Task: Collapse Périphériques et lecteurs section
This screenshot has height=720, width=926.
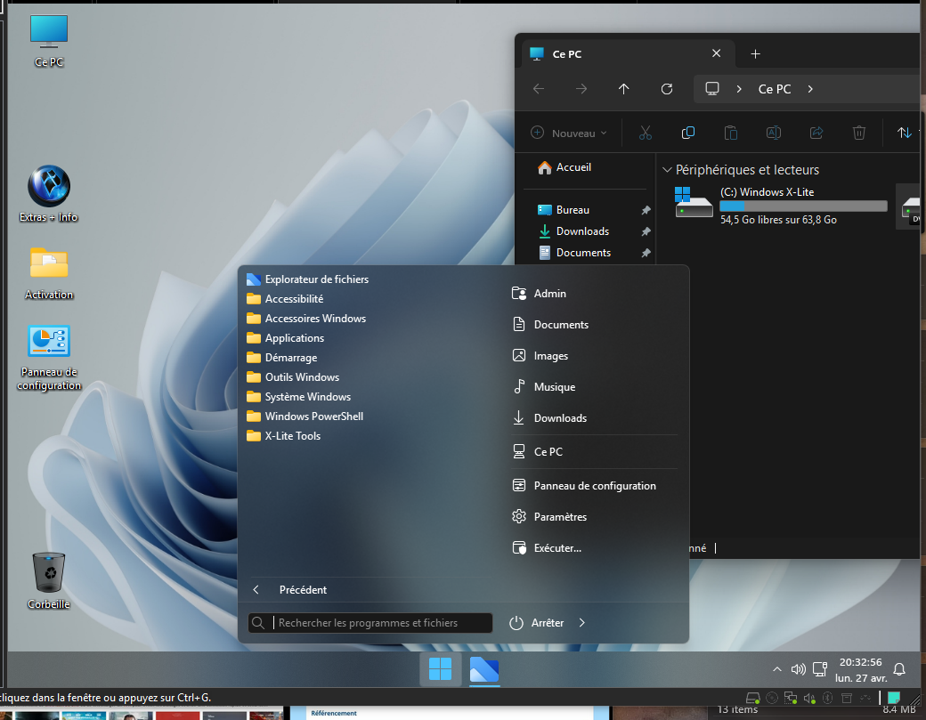Action: 667,170
